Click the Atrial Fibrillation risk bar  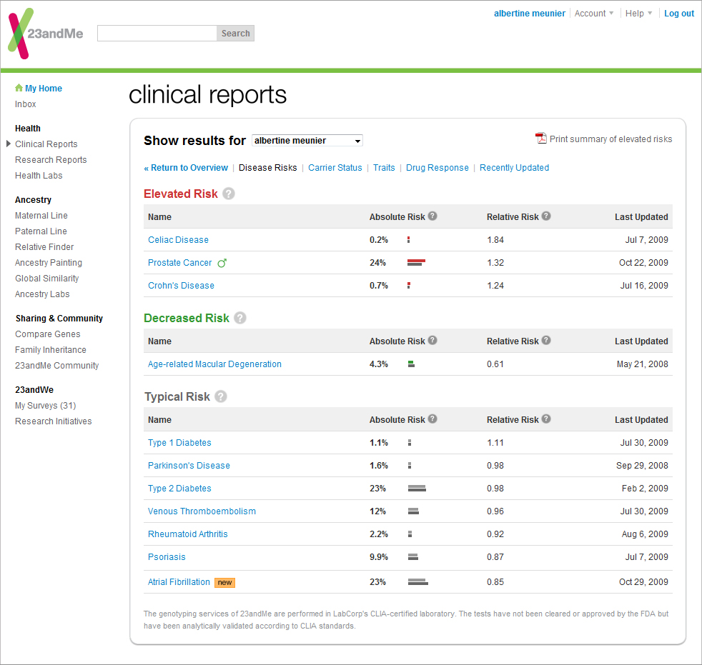pyautogui.click(x=417, y=582)
